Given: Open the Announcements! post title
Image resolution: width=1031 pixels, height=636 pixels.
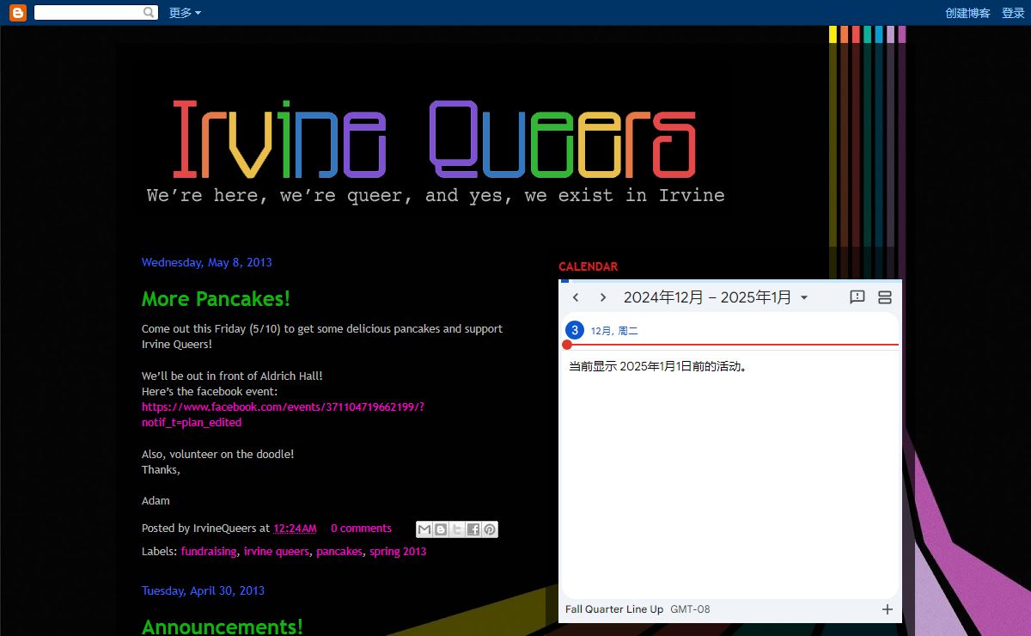Looking at the screenshot, I should 223,627.
